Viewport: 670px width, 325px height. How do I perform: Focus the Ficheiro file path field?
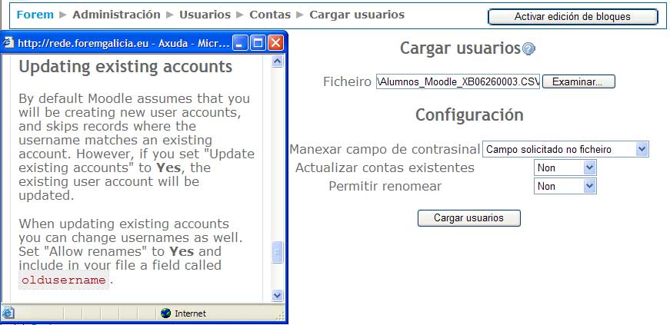click(x=458, y=81)
